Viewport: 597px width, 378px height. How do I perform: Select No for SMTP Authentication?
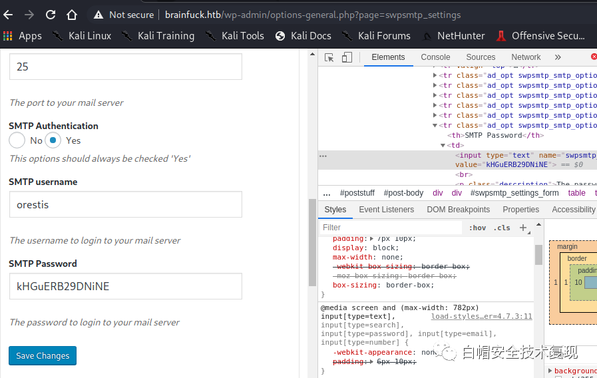pyautogui.click(x=17, y=140)
